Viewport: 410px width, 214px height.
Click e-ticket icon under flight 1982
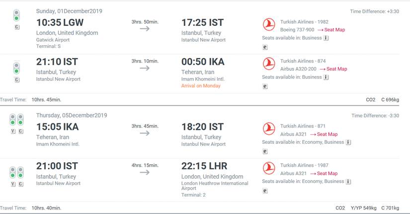point(265,47)
